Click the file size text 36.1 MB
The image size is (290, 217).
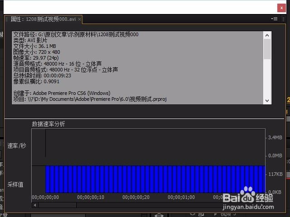pos(34,46)
